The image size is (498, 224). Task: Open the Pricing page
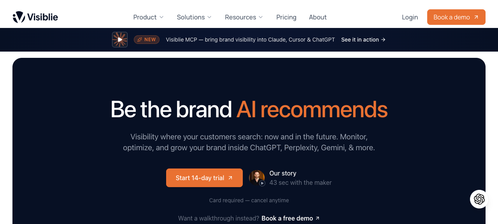(286, 17)
